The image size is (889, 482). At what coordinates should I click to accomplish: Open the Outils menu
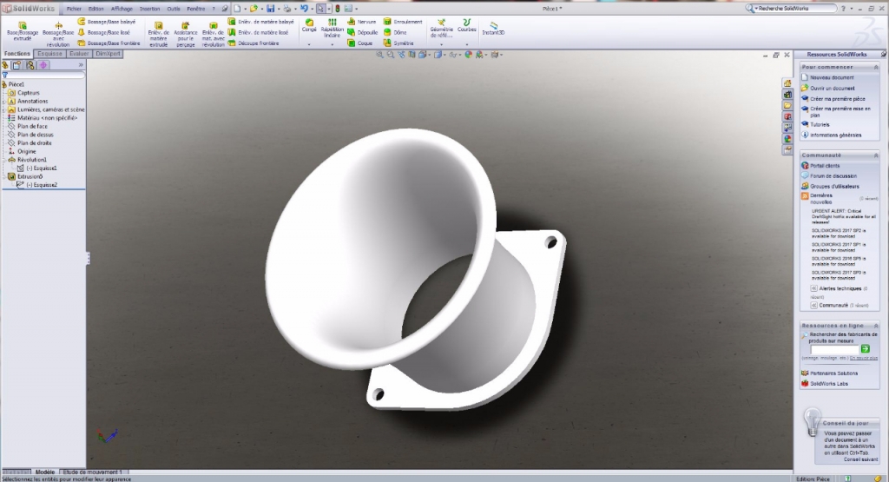[x=174, y=9]
